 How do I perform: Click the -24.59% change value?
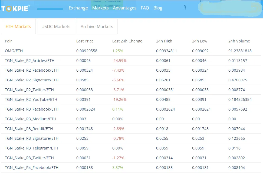click(119, 61)
